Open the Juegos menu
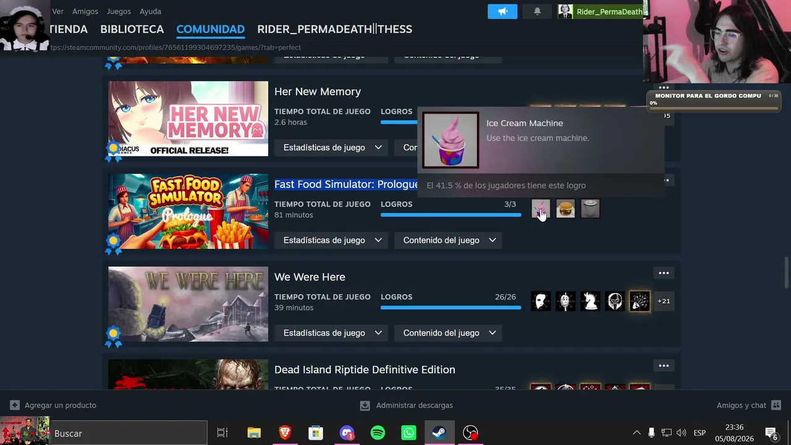This screenshot has width=791, height=445. click(119, 11)
